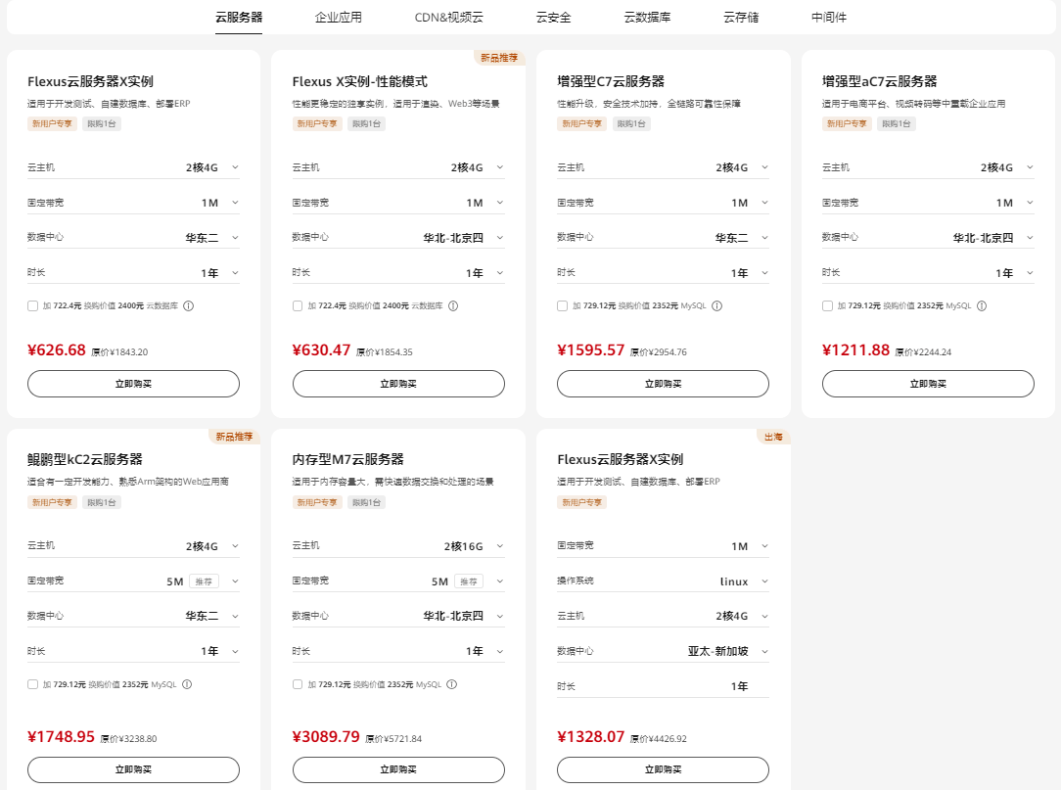1061x790 pixels.
Task: Expand 云主机 2核4G dropdown on Flexus云服务器X实例 top card
Action: 133,167
